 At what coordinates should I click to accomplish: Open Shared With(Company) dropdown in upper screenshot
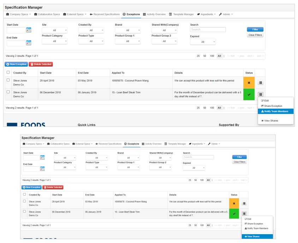[x=164, y=30]
